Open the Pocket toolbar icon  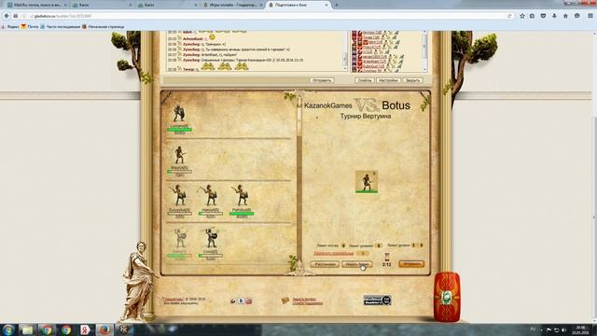pos(543,16)
